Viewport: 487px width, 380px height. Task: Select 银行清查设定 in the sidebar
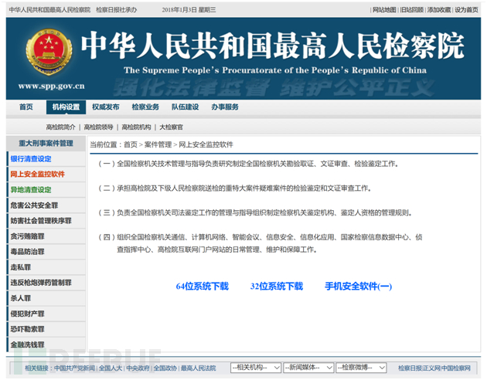[x=31, y=159]
